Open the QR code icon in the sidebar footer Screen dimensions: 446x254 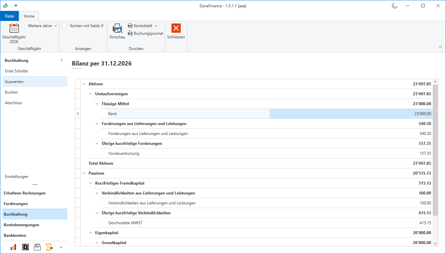click(x=25, y=247)
